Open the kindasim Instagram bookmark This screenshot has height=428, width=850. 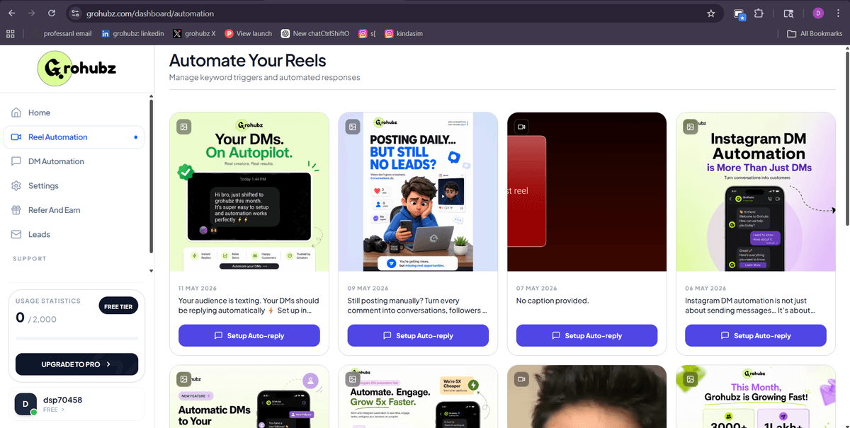[404, 33]
